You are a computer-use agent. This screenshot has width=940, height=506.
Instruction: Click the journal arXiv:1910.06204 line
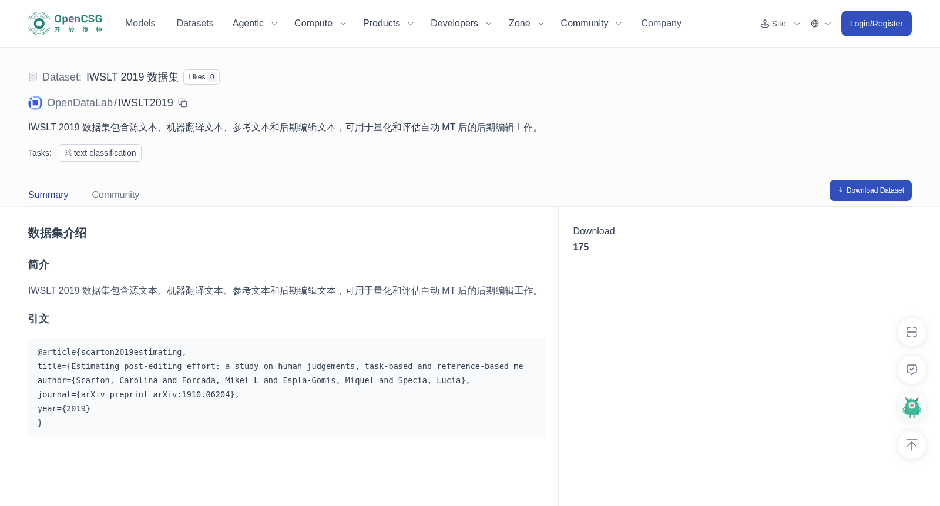click(139, 394)
